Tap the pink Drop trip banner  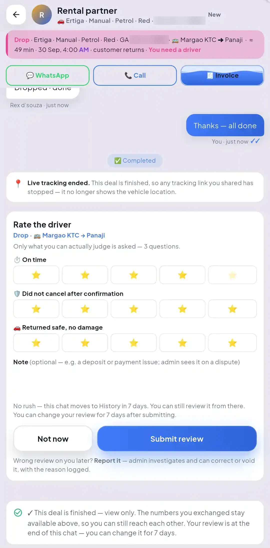(135, 45)
